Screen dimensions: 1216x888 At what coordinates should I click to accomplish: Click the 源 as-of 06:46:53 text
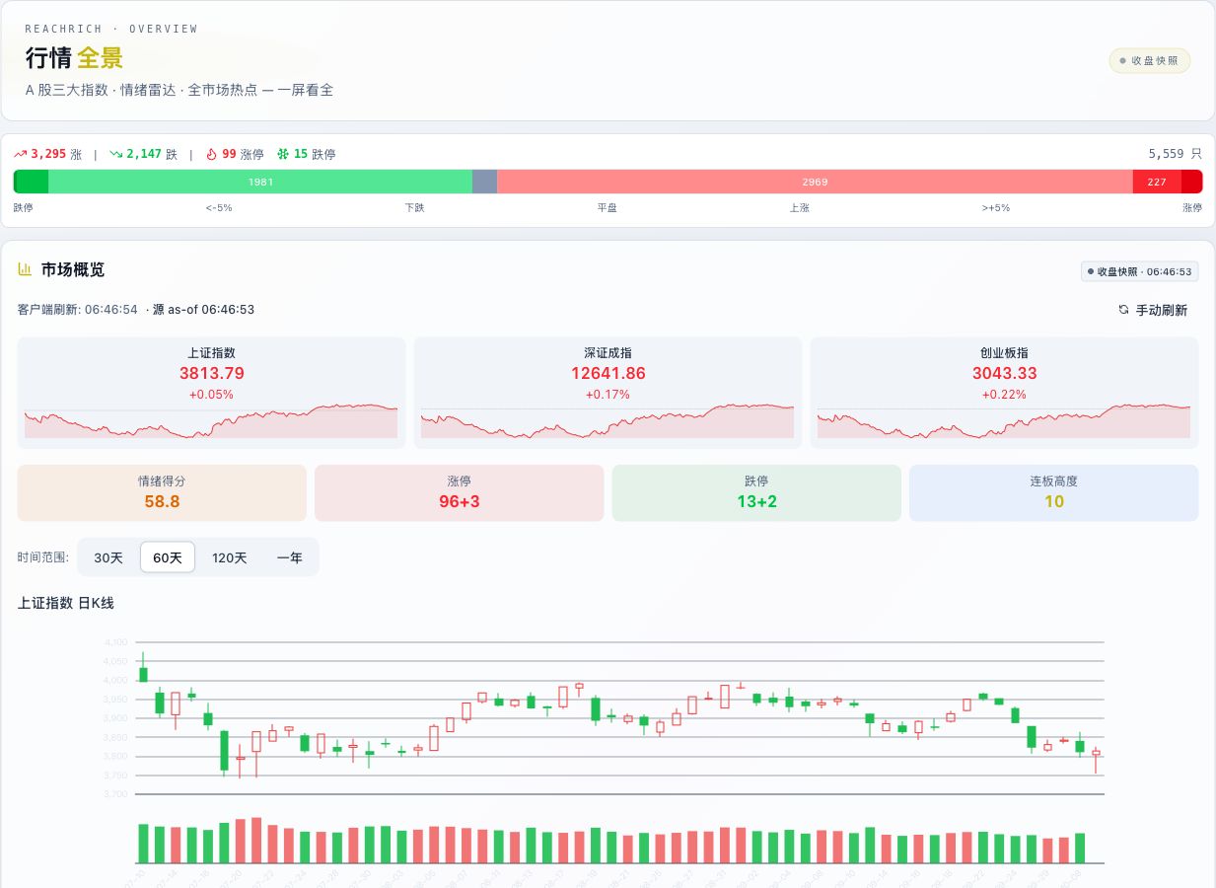tap(203, 310)
